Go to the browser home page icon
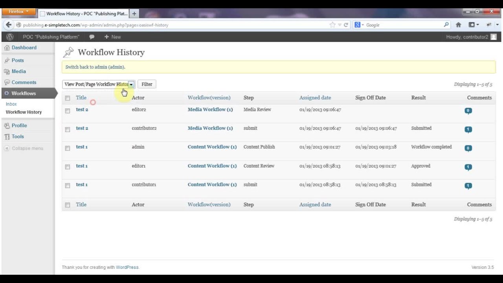The height and width of the screenshot is (283, 503). click(458, 25)
